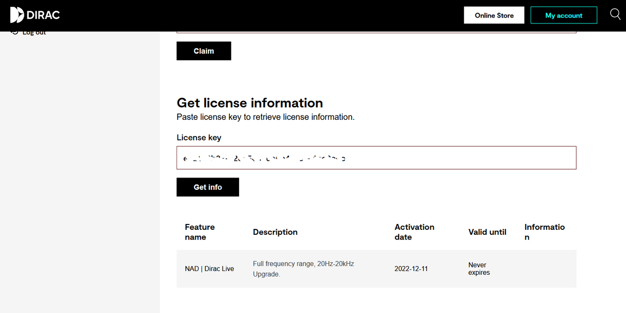Click the Dirac logo
Viewport: 626px width, 313px height.
(x=35, y=15)
